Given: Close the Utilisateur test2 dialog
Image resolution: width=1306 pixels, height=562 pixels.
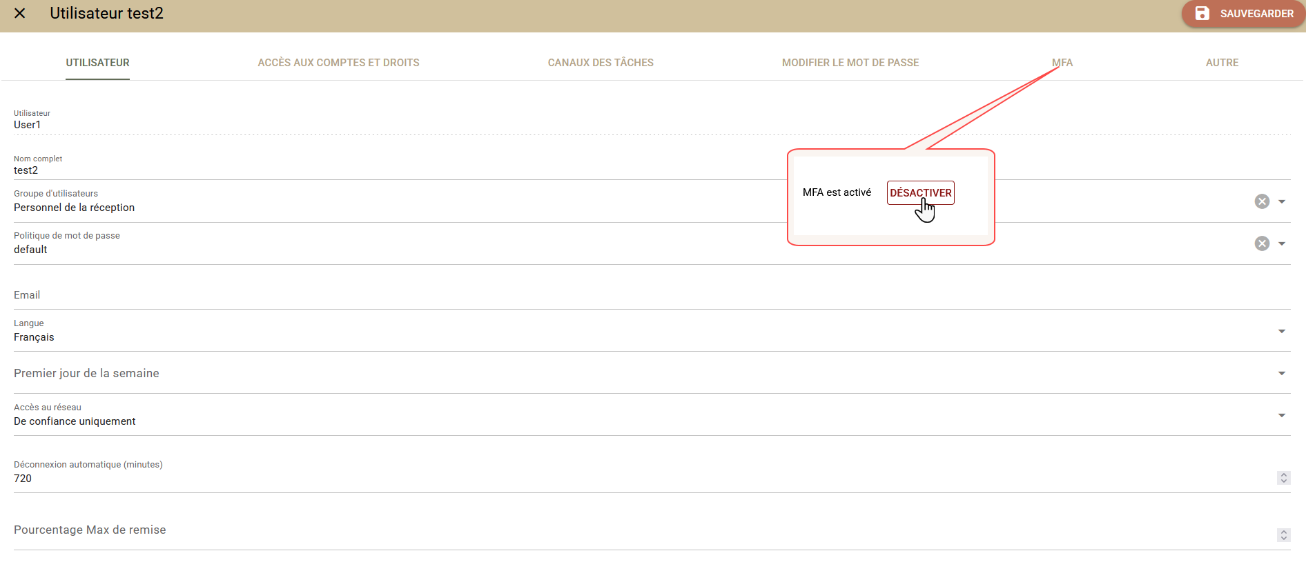Looking at the screenshot, I should pyautogui.click(x=20, y=13).
